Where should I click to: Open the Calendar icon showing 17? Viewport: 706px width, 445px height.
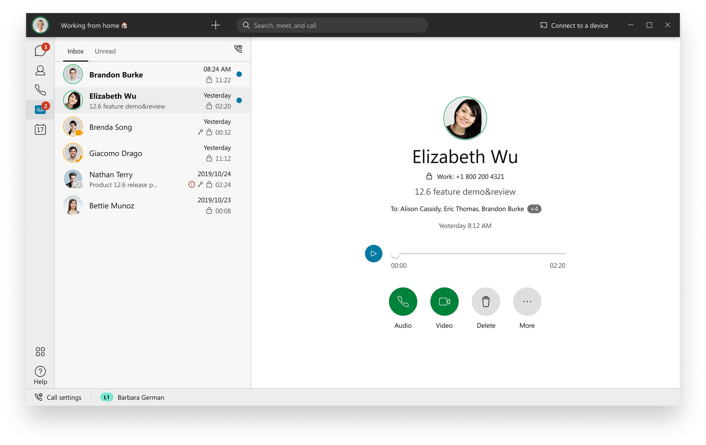coord(40,129)
